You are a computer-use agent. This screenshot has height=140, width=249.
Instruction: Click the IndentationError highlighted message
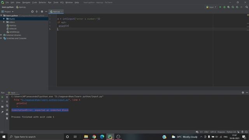pyautogui.click(x=40, y=110)
